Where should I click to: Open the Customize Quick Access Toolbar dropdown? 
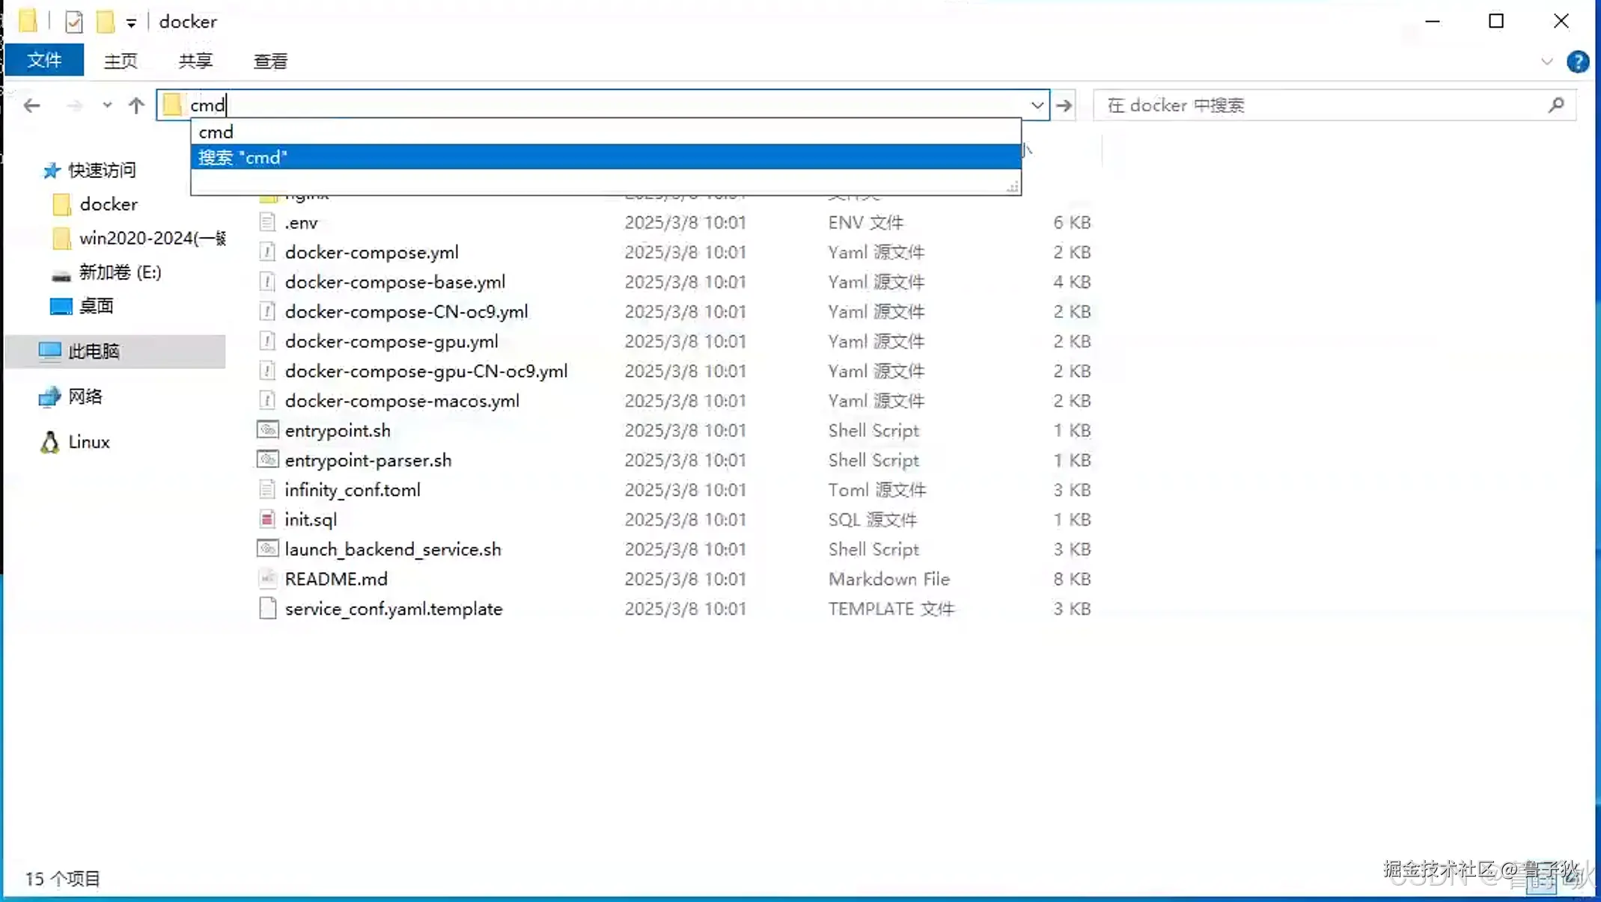[131, 22]
